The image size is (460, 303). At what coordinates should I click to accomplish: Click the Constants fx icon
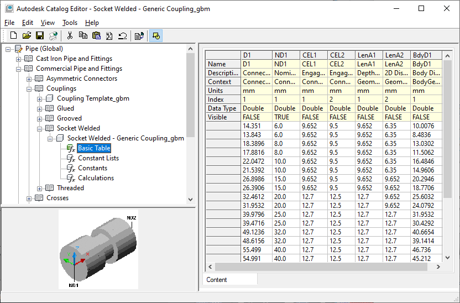tap(71, 169)
